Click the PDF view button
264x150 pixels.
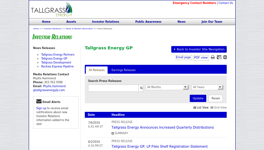coord(201,58)
